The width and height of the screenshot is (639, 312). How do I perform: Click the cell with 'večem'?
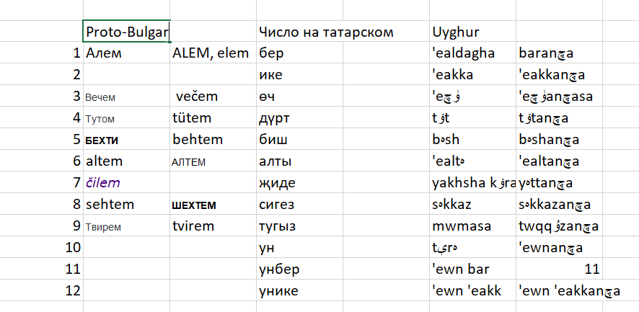click(213, 96)
